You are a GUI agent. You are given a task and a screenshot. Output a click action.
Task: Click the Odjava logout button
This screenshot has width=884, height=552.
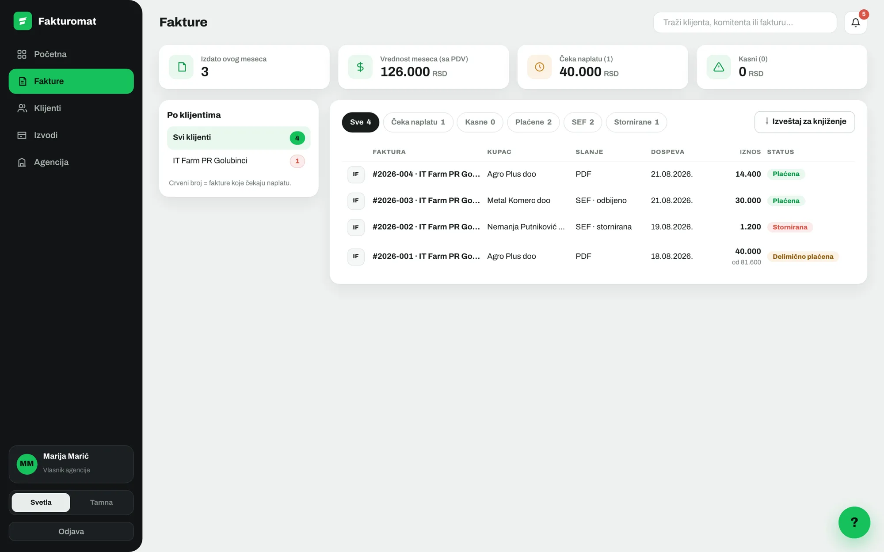pos(71,531)
